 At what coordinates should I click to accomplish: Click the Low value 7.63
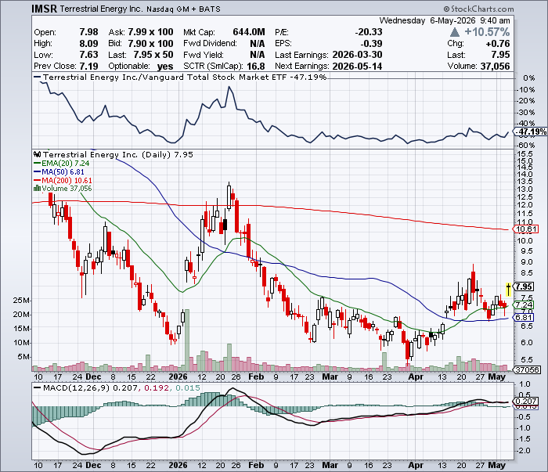[88, 55]
